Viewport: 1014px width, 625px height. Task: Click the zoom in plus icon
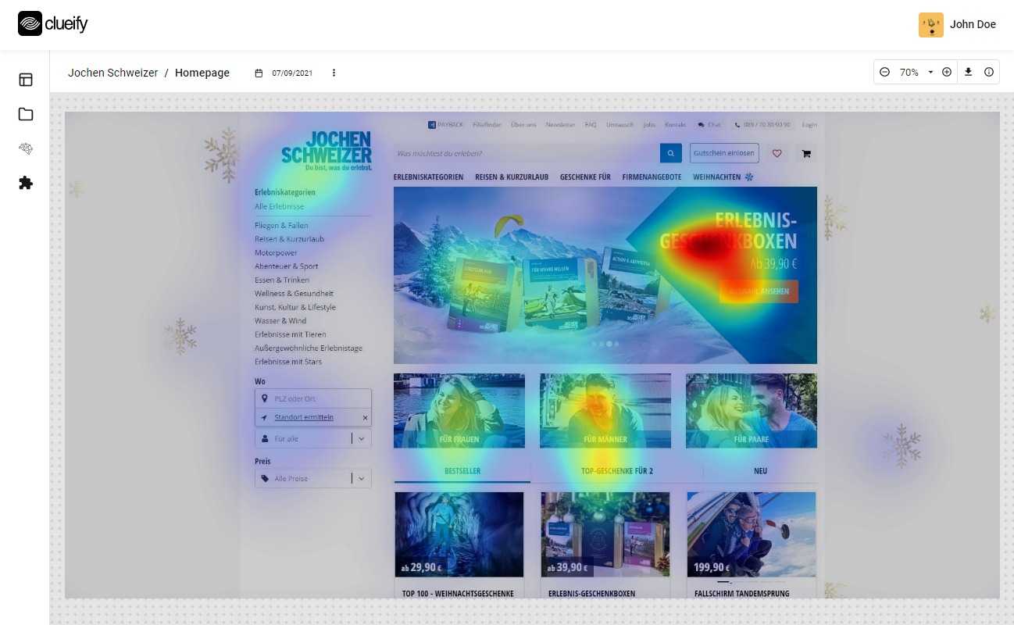point(947,72)
